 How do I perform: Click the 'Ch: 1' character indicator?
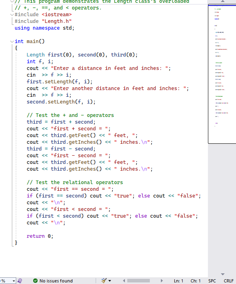(x=195, y=281)
